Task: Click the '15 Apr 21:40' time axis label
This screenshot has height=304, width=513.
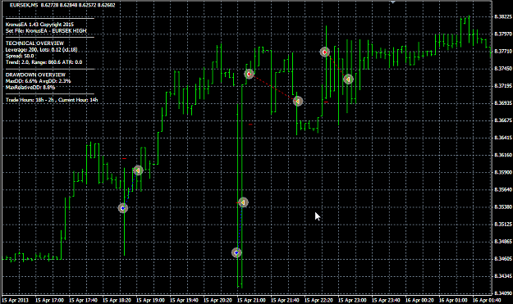Action: click(x=285, y=300)
